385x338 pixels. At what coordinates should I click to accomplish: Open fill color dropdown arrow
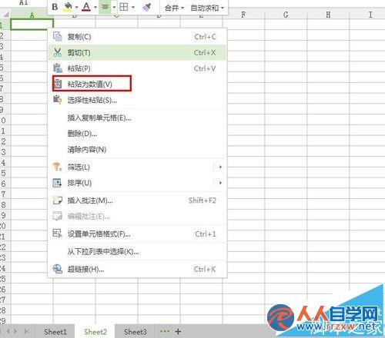pyautogui.click(x=76, y=7)
